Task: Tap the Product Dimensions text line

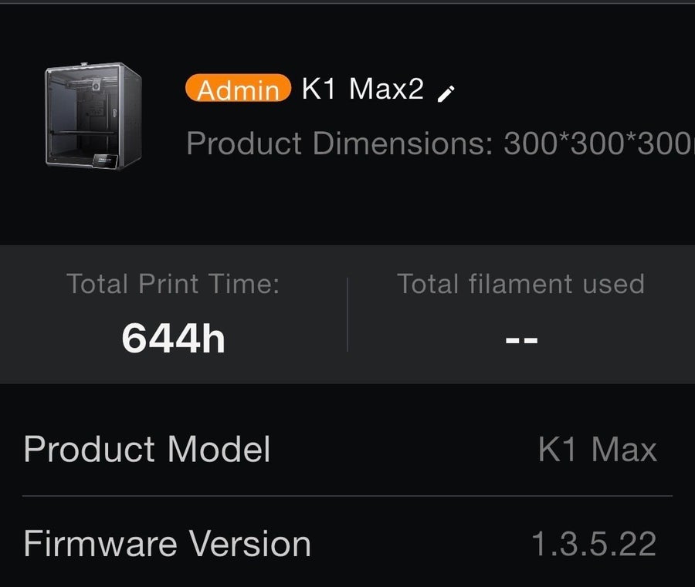Action: [x=441, y=143]
